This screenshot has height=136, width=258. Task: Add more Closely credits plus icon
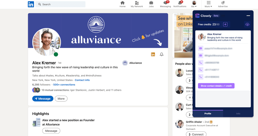(225, 24)
